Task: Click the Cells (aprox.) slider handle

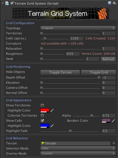Action: tap(45, 39)
